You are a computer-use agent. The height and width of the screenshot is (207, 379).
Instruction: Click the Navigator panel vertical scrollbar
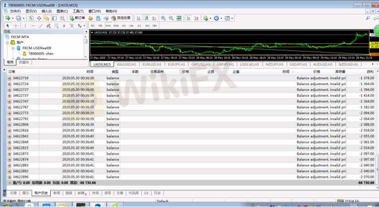tap(86, 47)
